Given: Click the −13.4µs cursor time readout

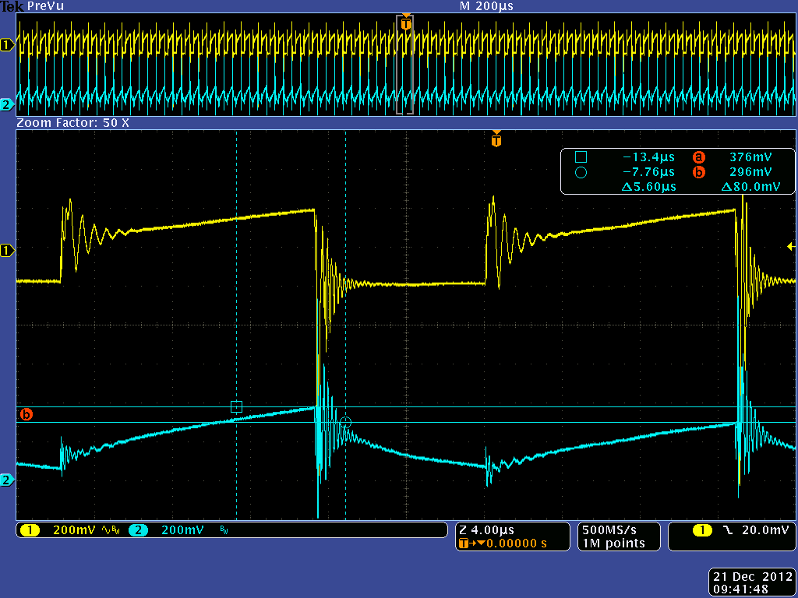Looking at the screenshot, I should pos(648,157).
